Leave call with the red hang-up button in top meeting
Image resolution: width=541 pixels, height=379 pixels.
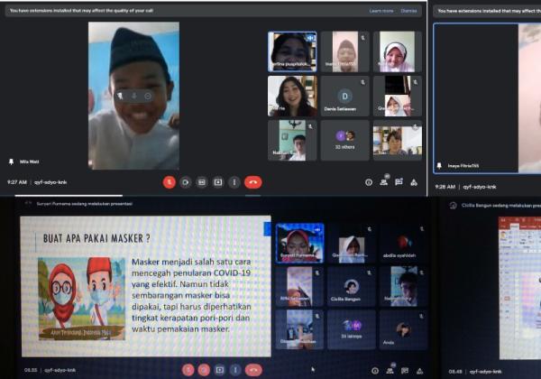pos(253,182)
